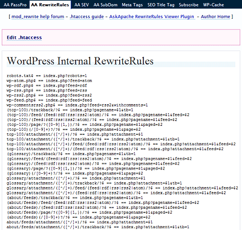242x230 pixels.
Task: Select about/feeds/attachment trackback rule line
Action: [98, 227]
